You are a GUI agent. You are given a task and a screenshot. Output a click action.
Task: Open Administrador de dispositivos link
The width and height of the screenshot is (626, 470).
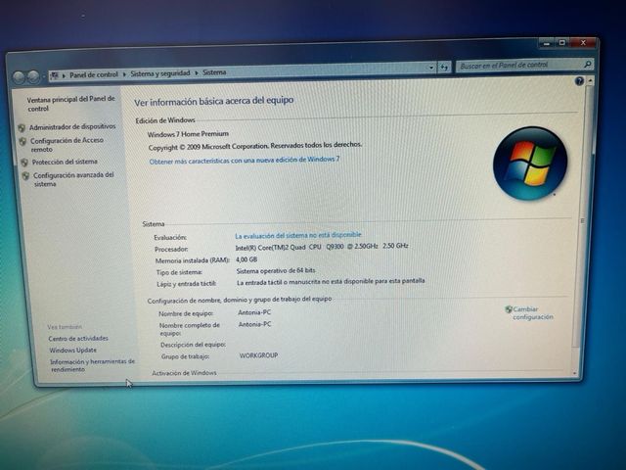coord(72,127)
